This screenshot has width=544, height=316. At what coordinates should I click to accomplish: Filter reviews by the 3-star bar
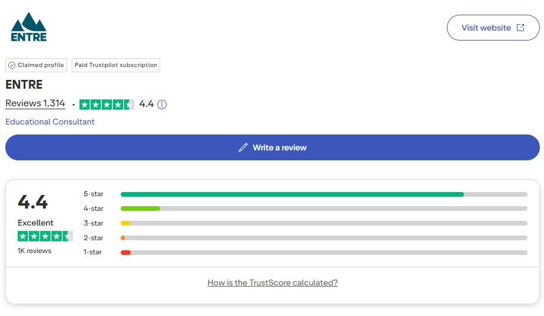[x=324, y=223]
